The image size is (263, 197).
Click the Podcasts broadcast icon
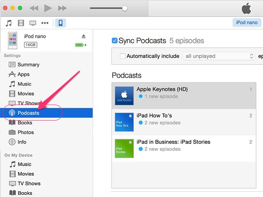pyautogui.click(x=12, y=113)
